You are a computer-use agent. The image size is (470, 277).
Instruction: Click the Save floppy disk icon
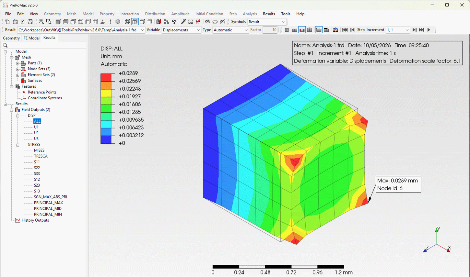click(x=30, y=22)
